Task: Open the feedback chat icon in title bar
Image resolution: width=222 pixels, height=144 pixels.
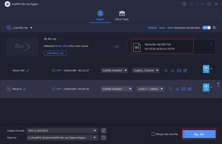Action: click(184, 4)
